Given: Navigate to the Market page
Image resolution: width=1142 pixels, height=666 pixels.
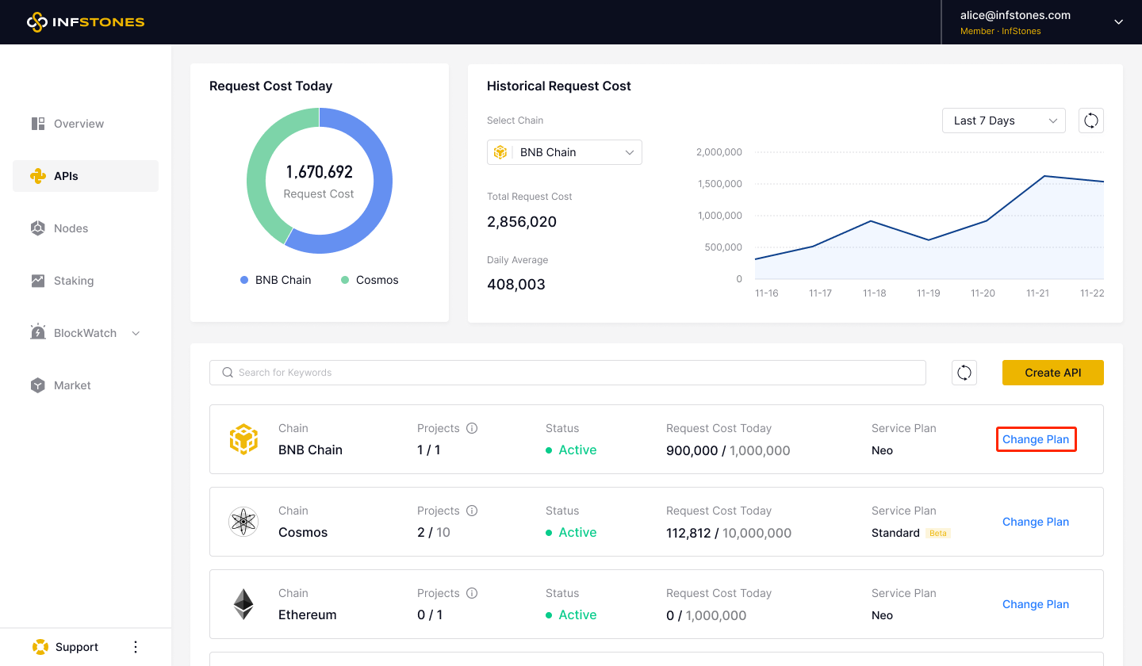Looking at the screenshot, I should coord(86,385).
